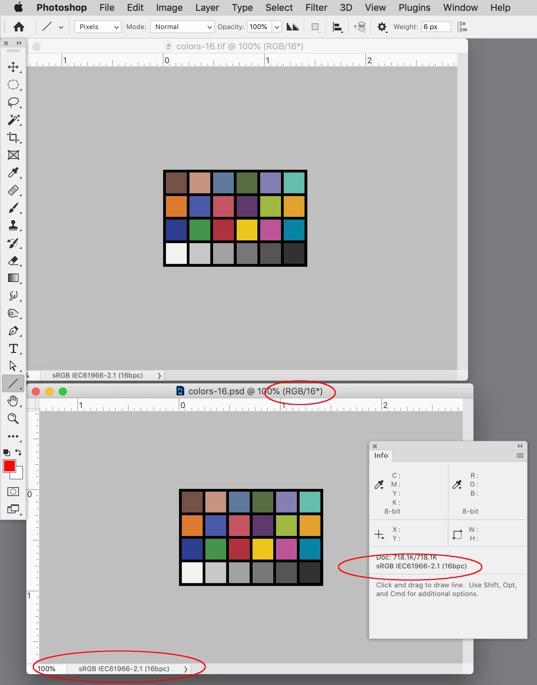Viewport: 537px width, 685px height.
Task: Select the Magic Wand tool
Action: (13, 120)
